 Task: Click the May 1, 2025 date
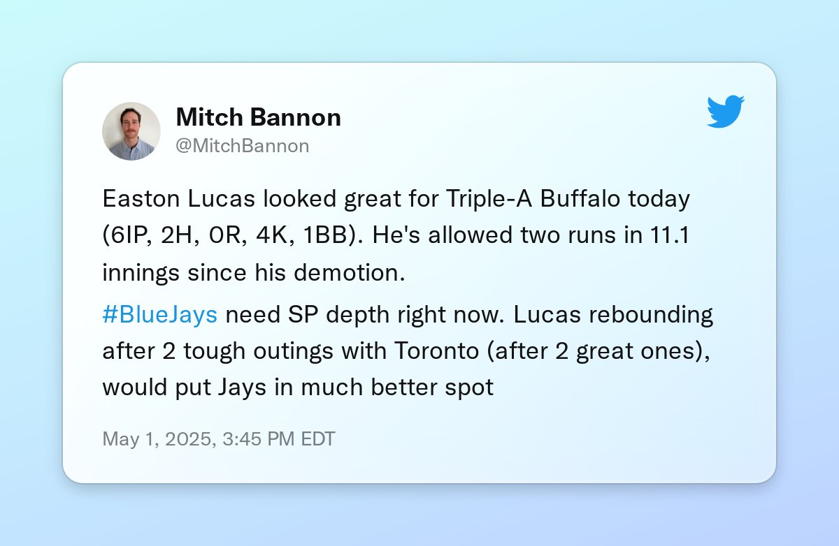pyautogui.click(x=156, y=439)
